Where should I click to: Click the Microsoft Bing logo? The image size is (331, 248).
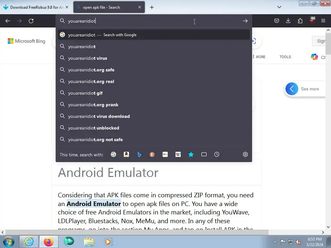point(27,41)
